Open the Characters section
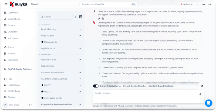The width and height of the screenshot is (216, 111). coord(11,32)
